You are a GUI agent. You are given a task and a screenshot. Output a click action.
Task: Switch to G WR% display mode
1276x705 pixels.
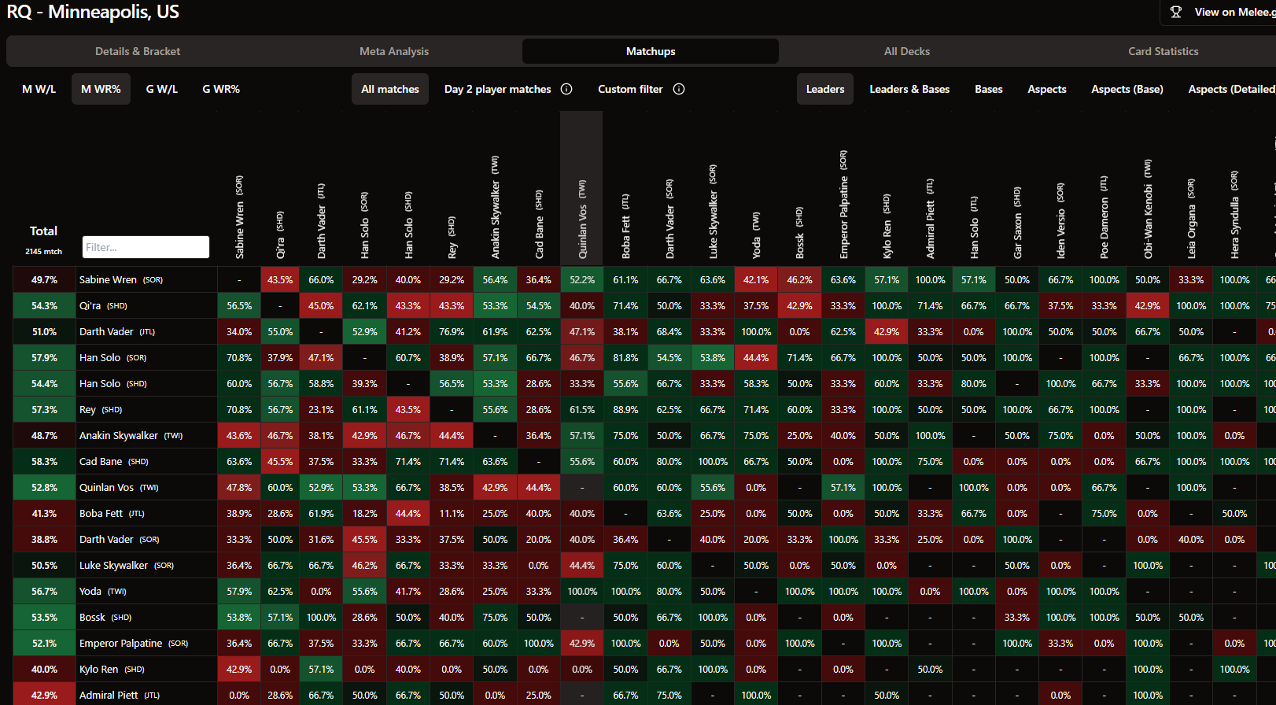[221, 89]
